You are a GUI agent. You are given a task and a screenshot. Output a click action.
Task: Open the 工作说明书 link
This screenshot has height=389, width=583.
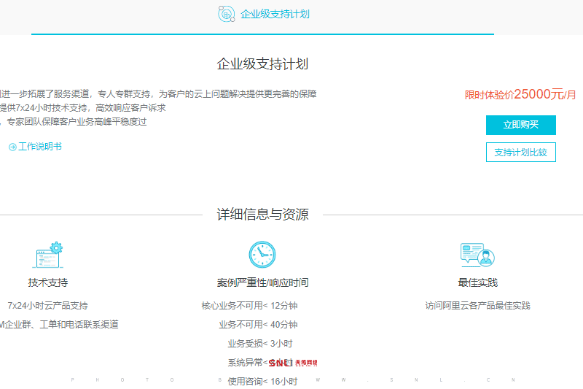(x=40, y=147)
